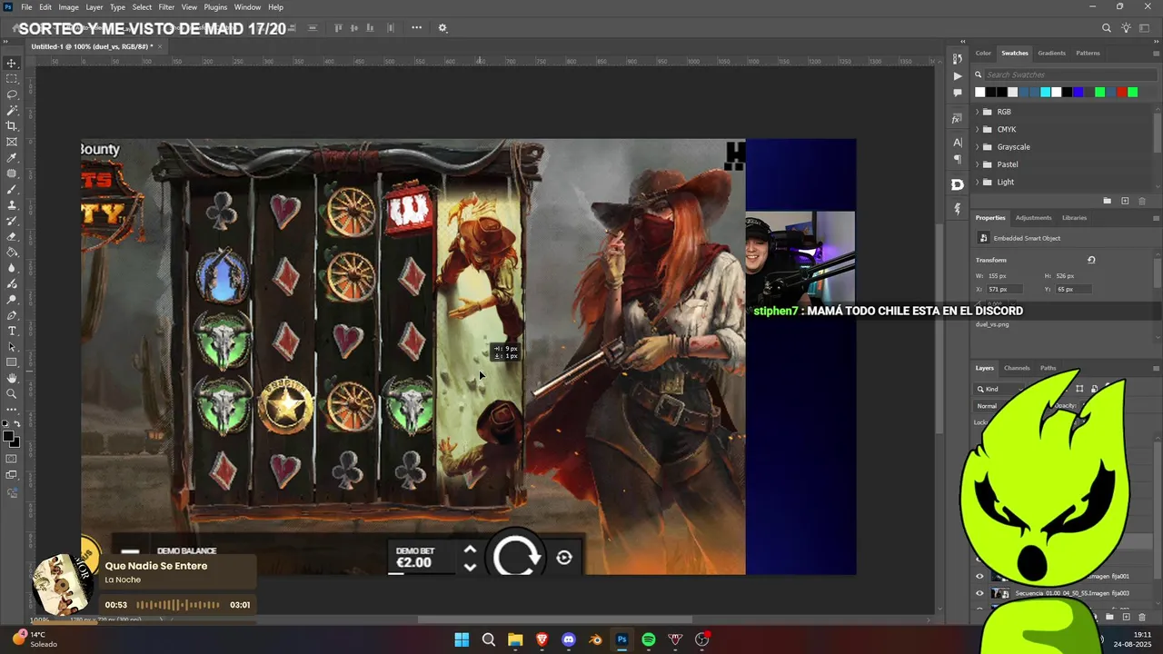Image resolution: width=1163 pixels, height=654 pixels.
Task: Expand the Light swatch group
Action: click(x=978, y=182)
